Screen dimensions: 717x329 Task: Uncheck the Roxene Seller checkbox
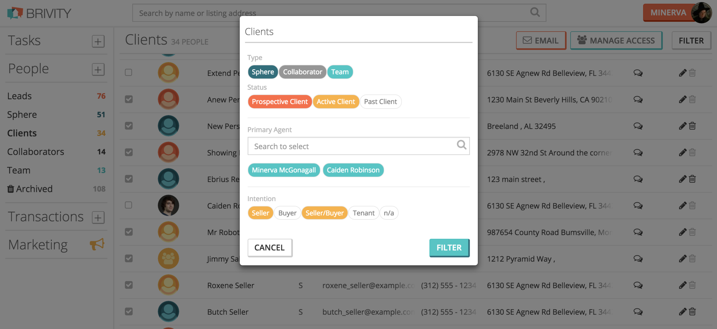(128, 285)
